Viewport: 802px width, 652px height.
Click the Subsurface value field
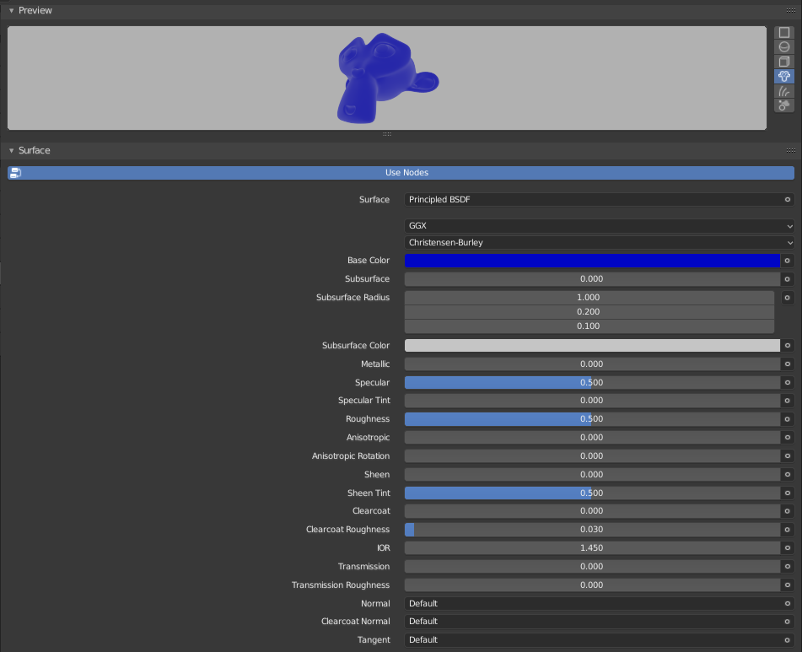click(592, 279)
